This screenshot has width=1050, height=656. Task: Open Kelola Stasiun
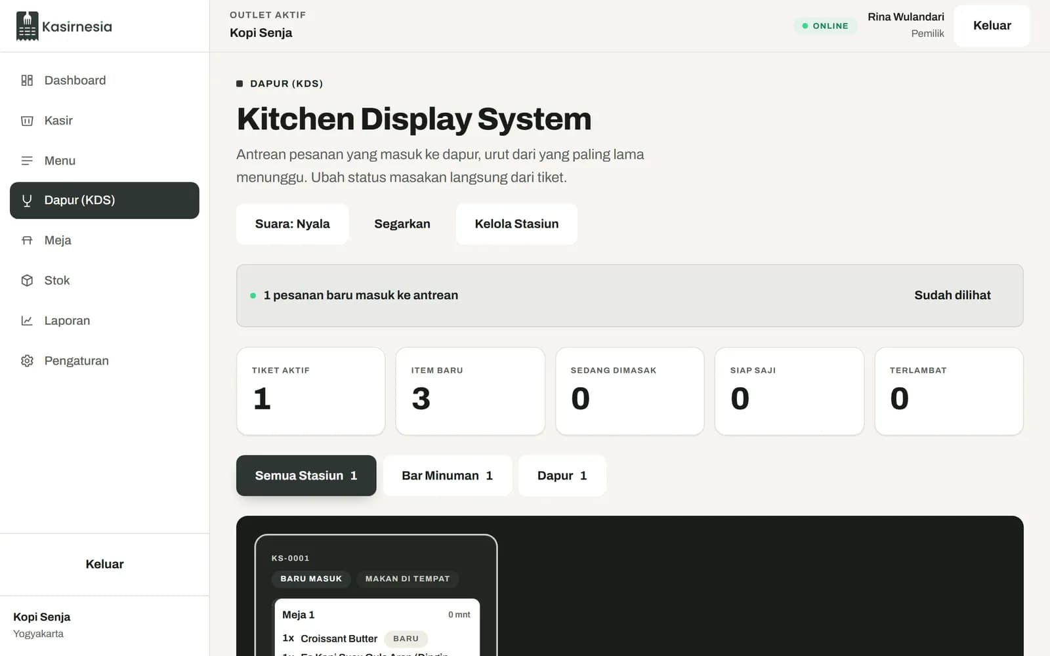516,224
